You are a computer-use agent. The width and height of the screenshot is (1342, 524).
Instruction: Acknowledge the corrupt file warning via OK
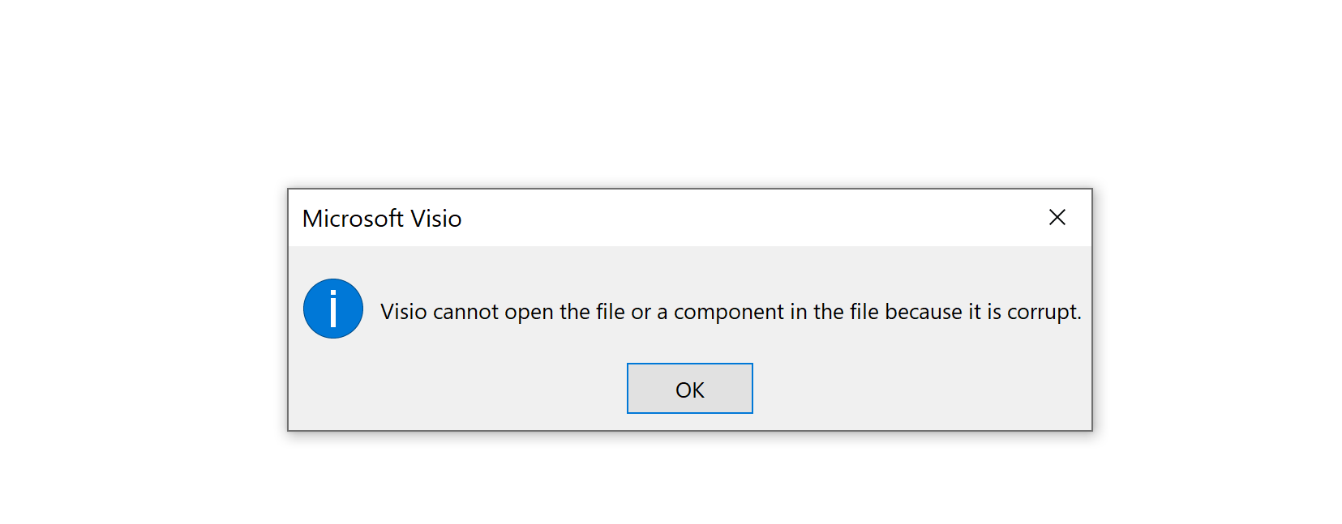click(x=690, y=389)
